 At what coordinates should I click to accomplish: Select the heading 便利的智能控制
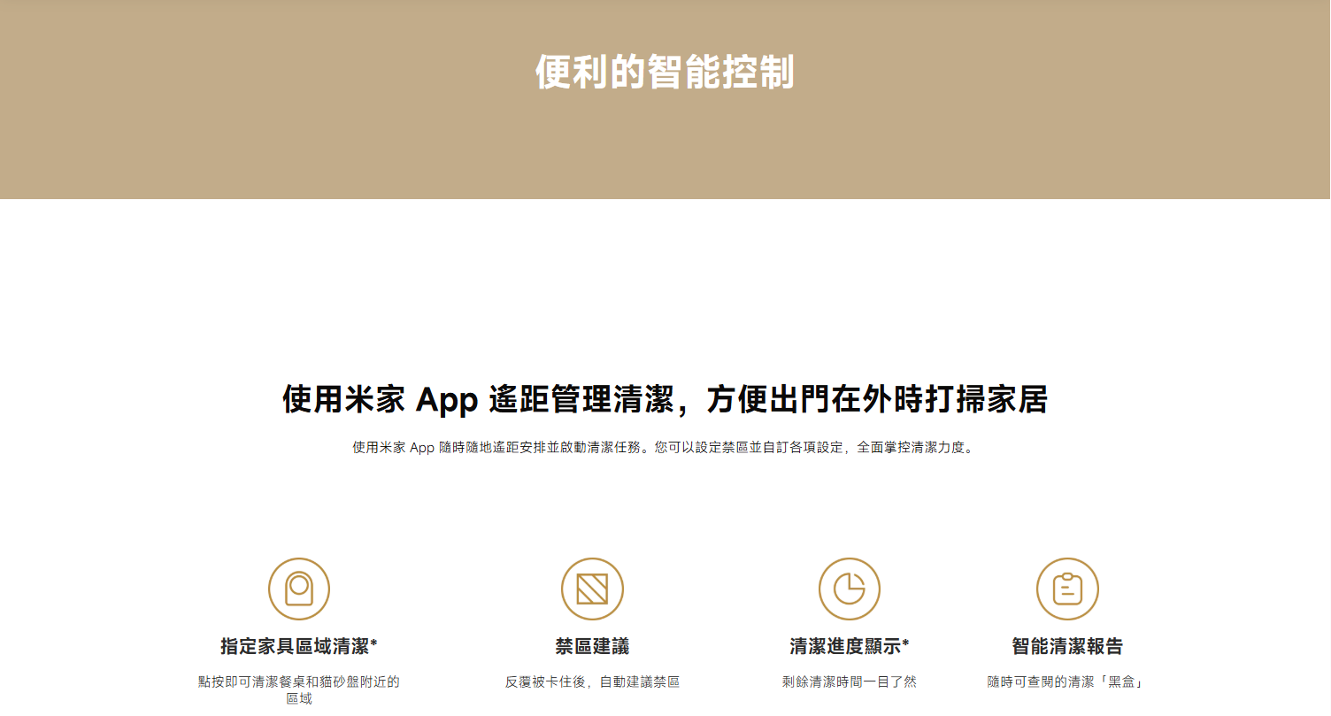665,72
